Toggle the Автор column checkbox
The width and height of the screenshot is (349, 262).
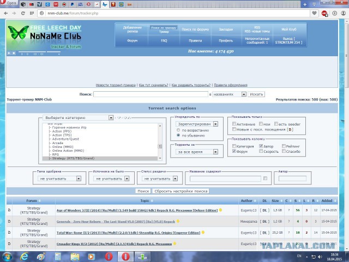pyautogui.click(x=261, y=146)
